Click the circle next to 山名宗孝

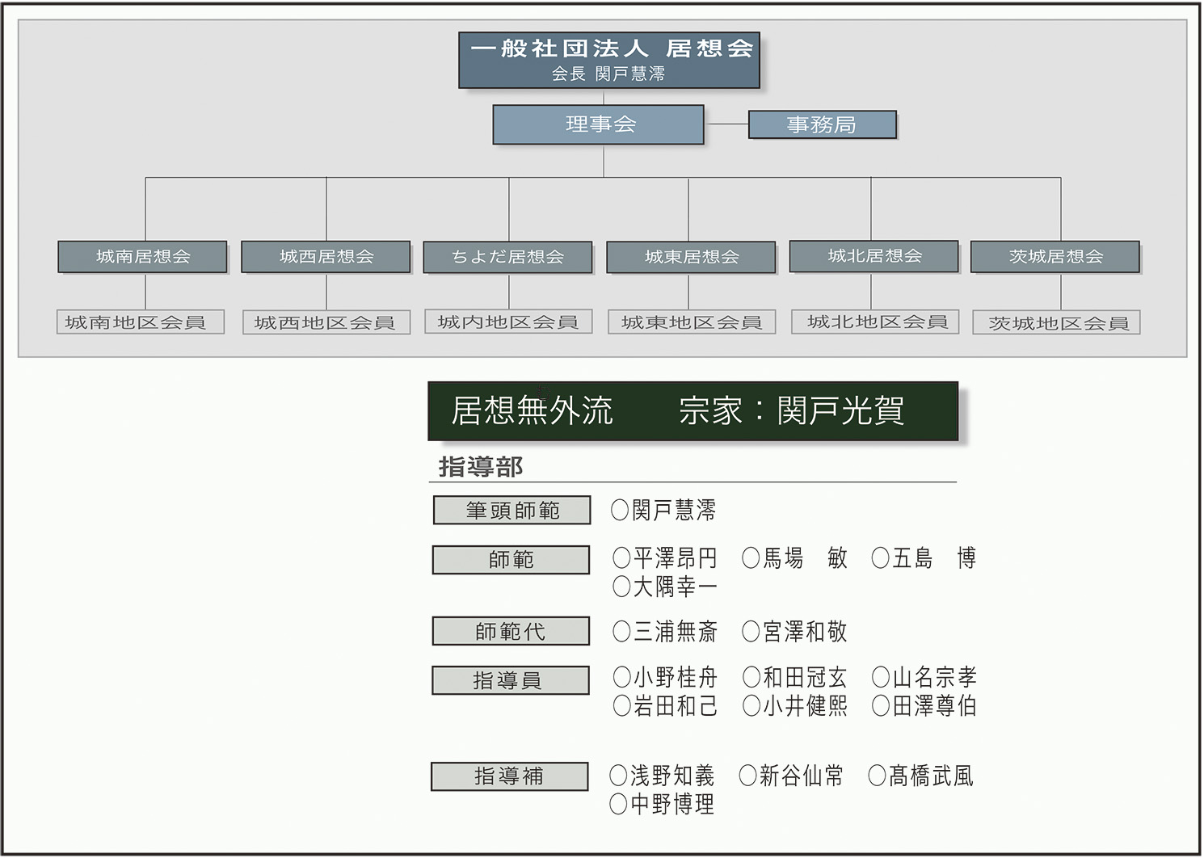(x=881, y=677)
